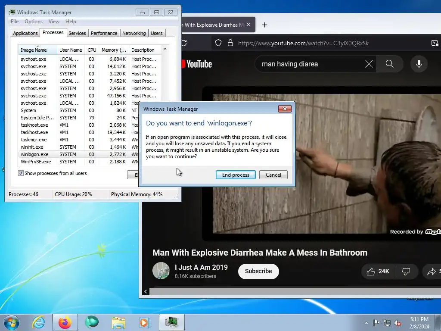Viewport: 441px width, 331px height.
Task: Go to YouTube home via logo
Action: click(x=197, y=64)
